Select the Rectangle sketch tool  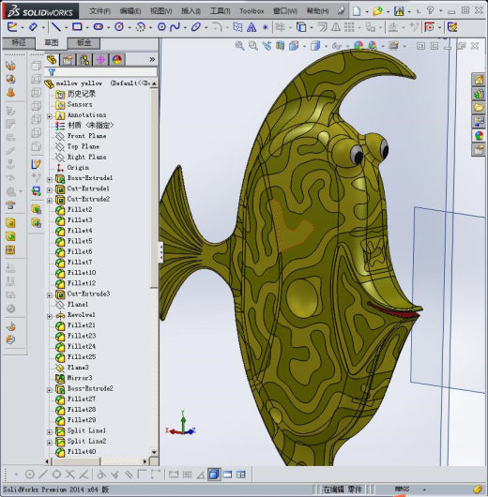(x=77, y=27)
